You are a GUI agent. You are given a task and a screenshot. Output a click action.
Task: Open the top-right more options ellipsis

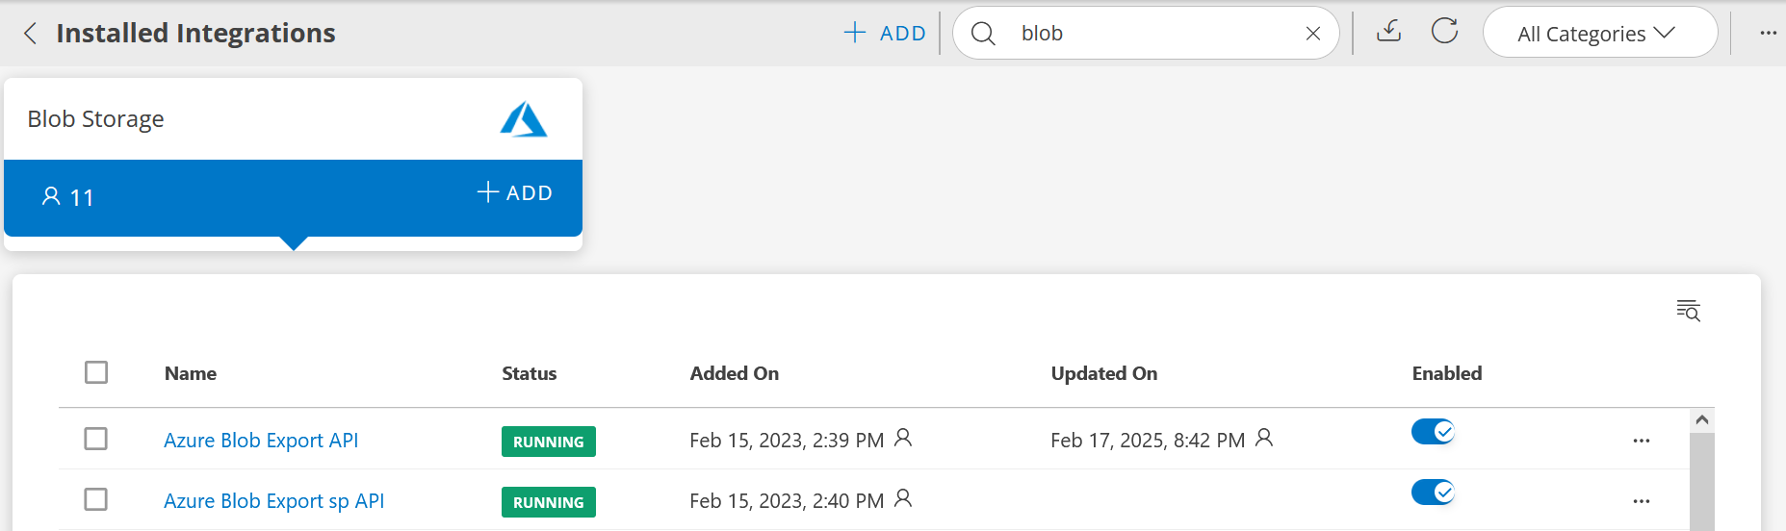coord(1768,33)
